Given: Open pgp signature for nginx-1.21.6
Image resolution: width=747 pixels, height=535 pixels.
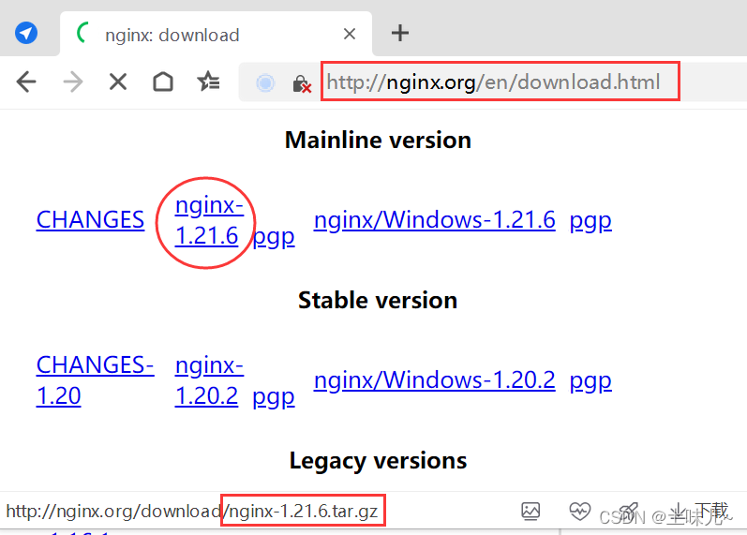Looking at the screenshot, I should tap(274, 237).
